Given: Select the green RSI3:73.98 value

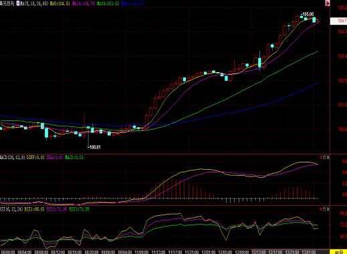Looking at the screenshot, I should pyautogui.click(x=79, y=209).
